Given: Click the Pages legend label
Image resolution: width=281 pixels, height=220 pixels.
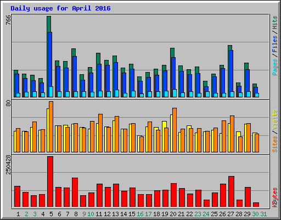Looking at the screenshot, I should [x=274, y=67].
